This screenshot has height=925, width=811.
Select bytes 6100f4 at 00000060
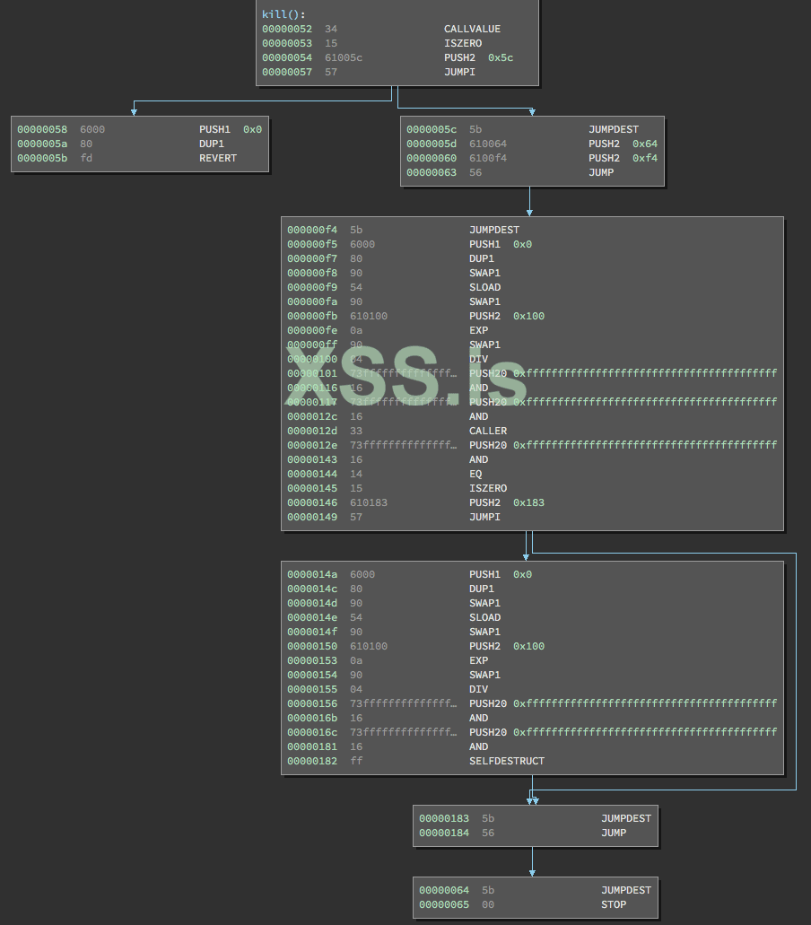click(x=488, y=158)
